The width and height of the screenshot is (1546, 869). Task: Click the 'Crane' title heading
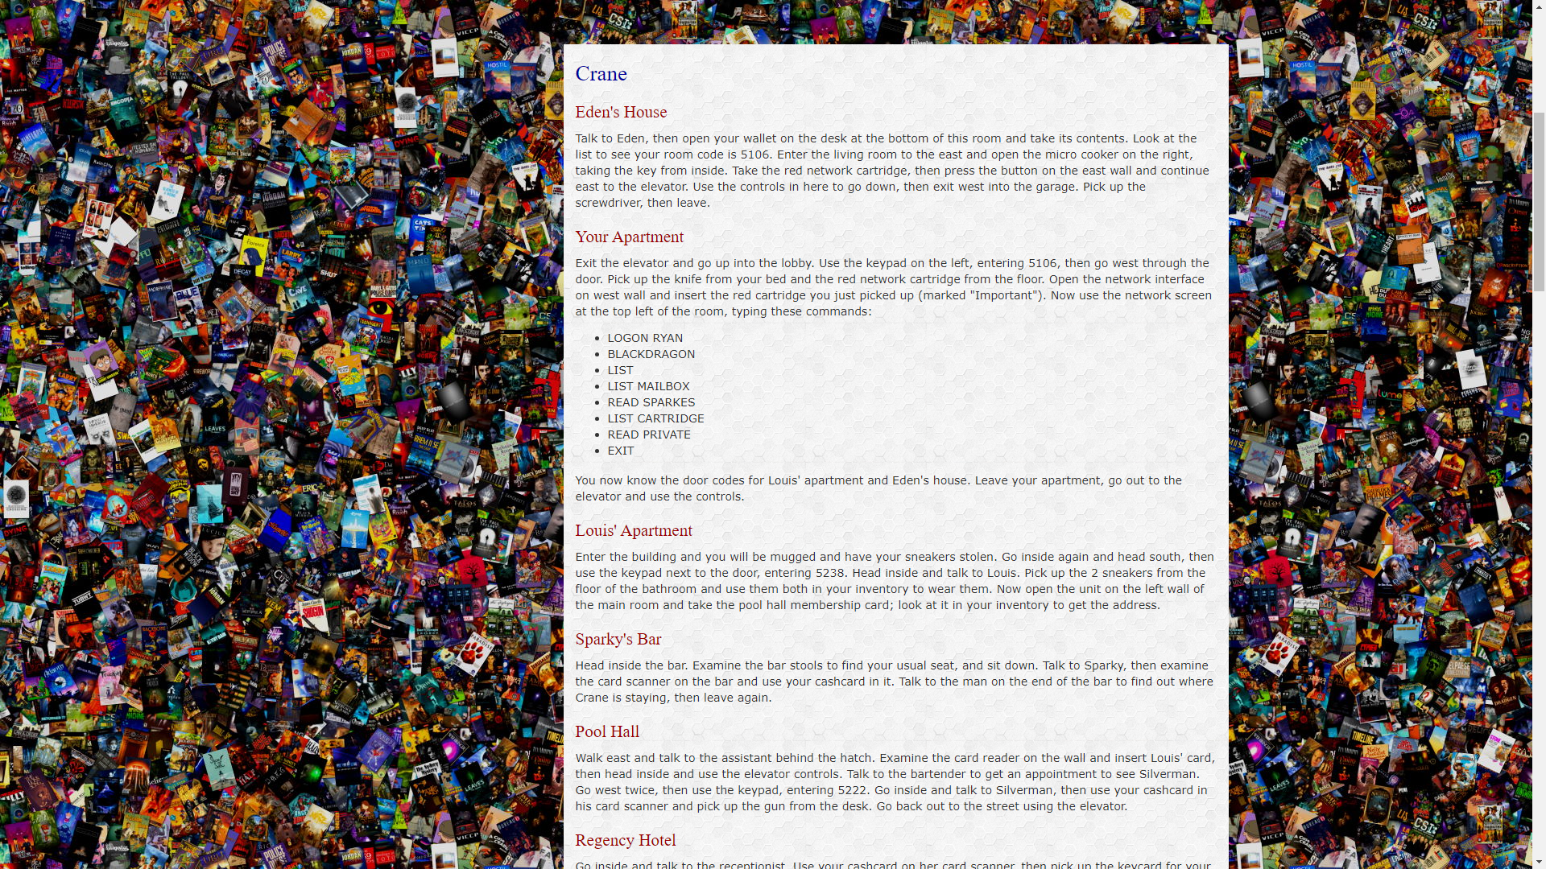[600, 73]
